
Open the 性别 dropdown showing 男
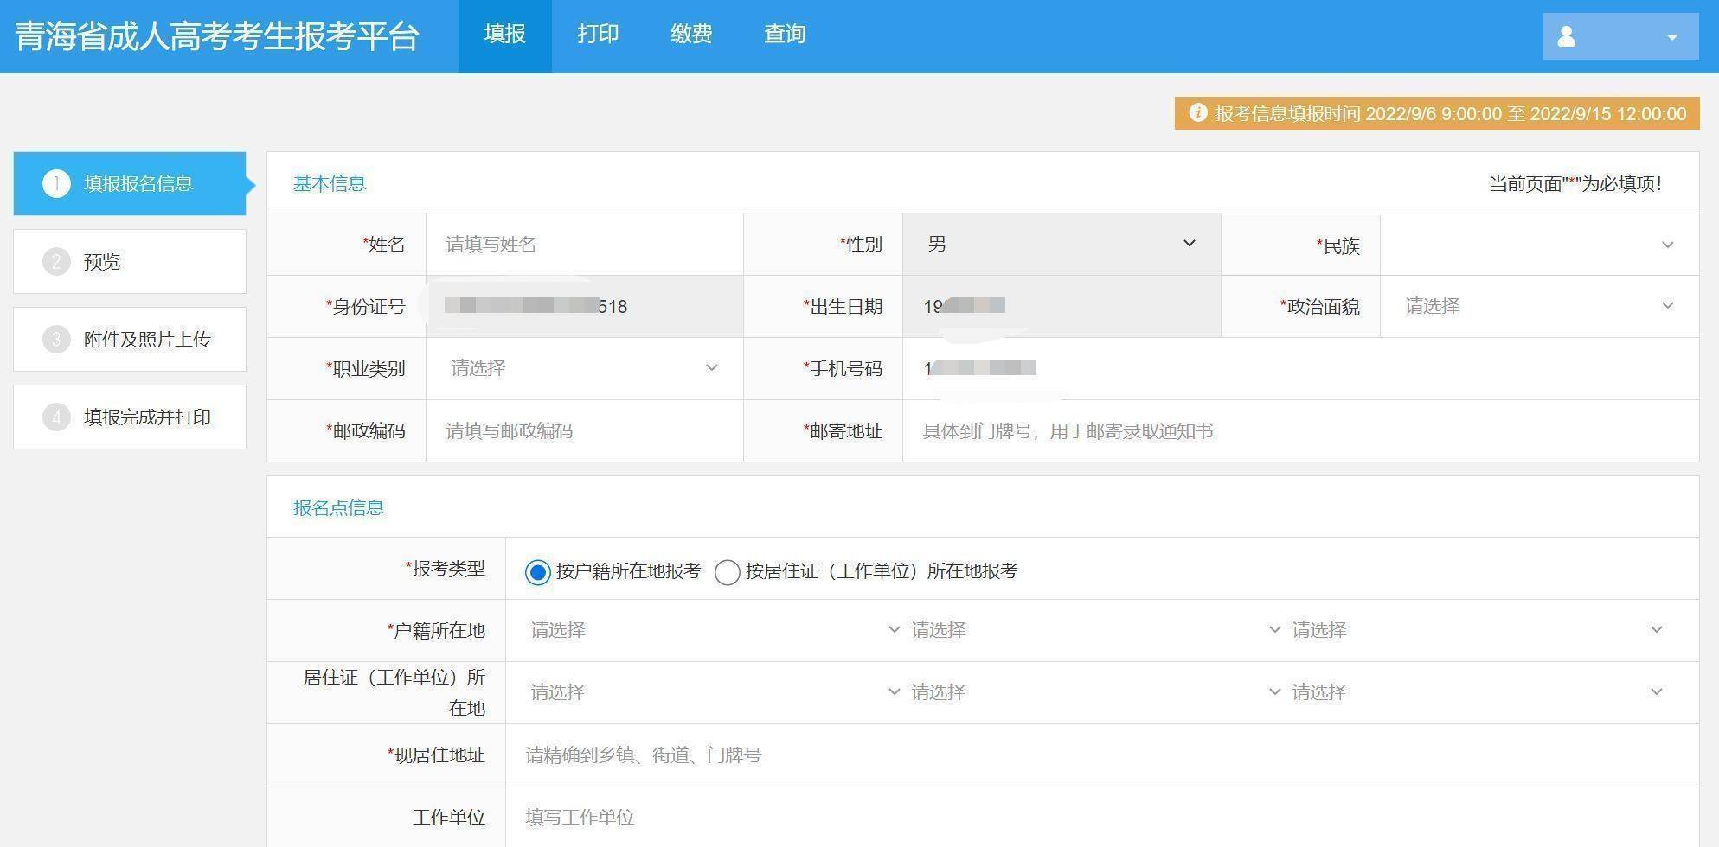point(1061,245)
